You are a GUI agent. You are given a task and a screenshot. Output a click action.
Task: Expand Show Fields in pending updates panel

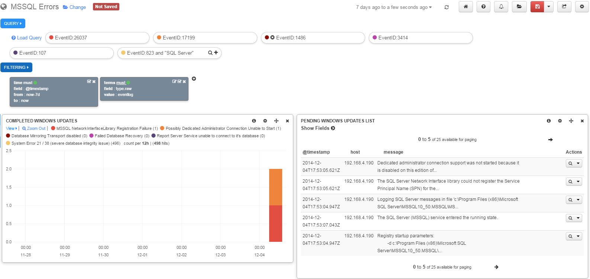(x=318, y=128)
